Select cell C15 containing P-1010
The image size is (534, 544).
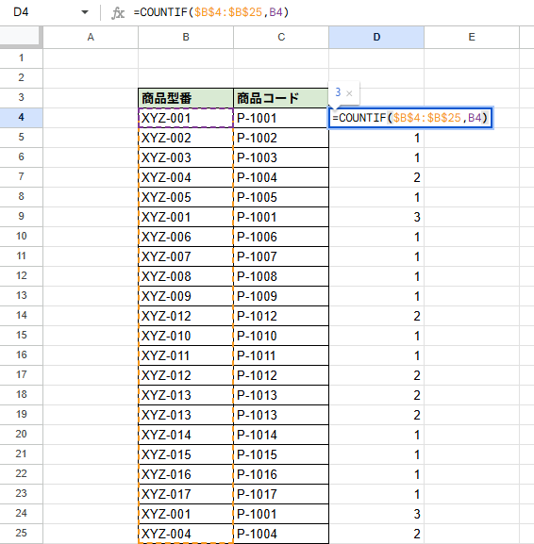[x=281, y=336]
